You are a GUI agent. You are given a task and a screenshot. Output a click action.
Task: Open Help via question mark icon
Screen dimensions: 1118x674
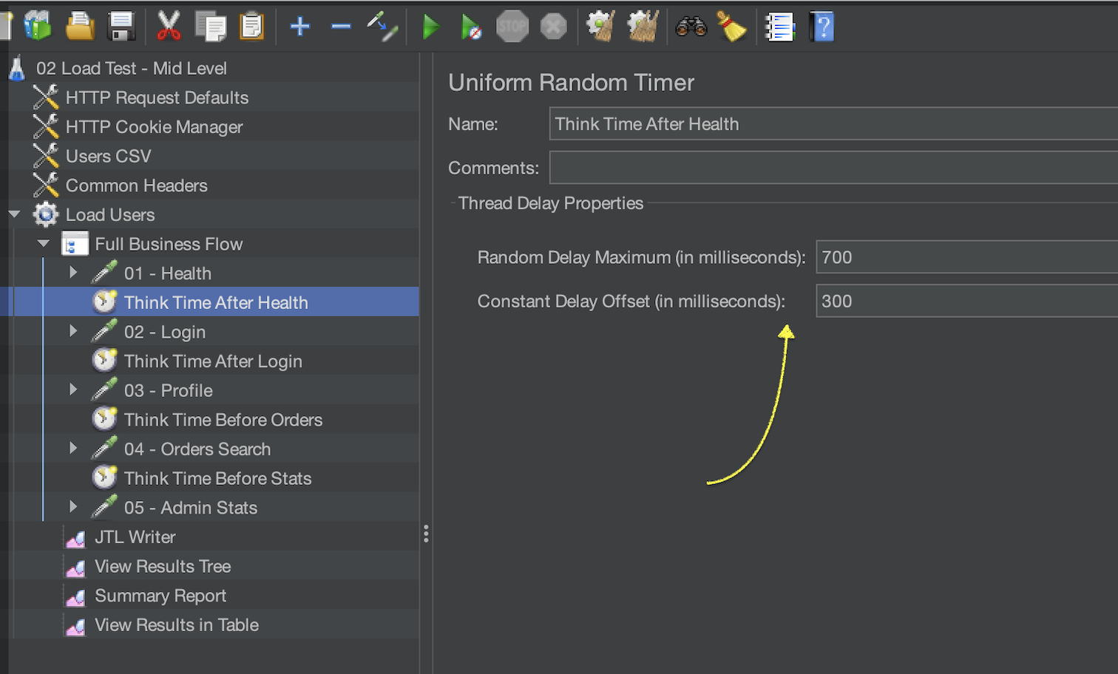click(821, 27)
